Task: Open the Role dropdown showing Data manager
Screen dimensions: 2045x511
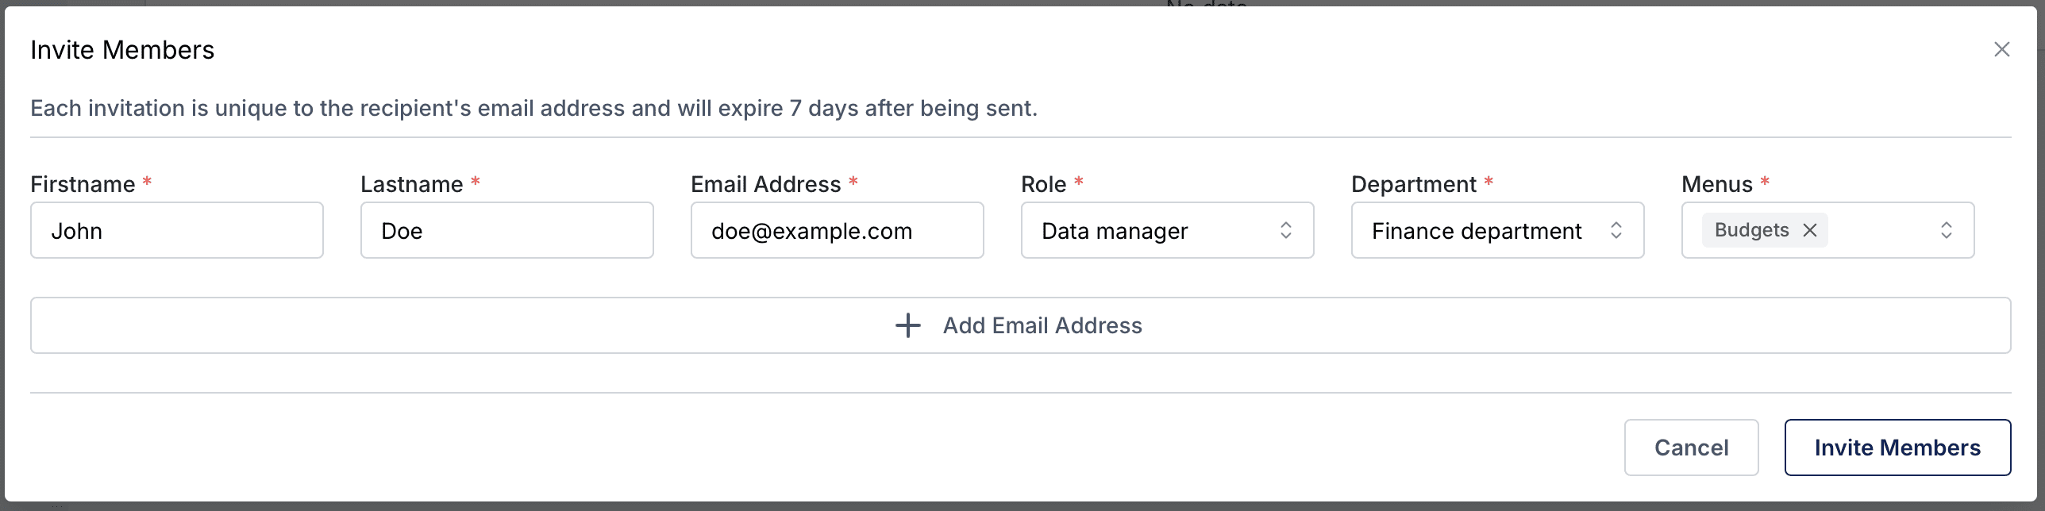Action: (x=1151, y=230)
